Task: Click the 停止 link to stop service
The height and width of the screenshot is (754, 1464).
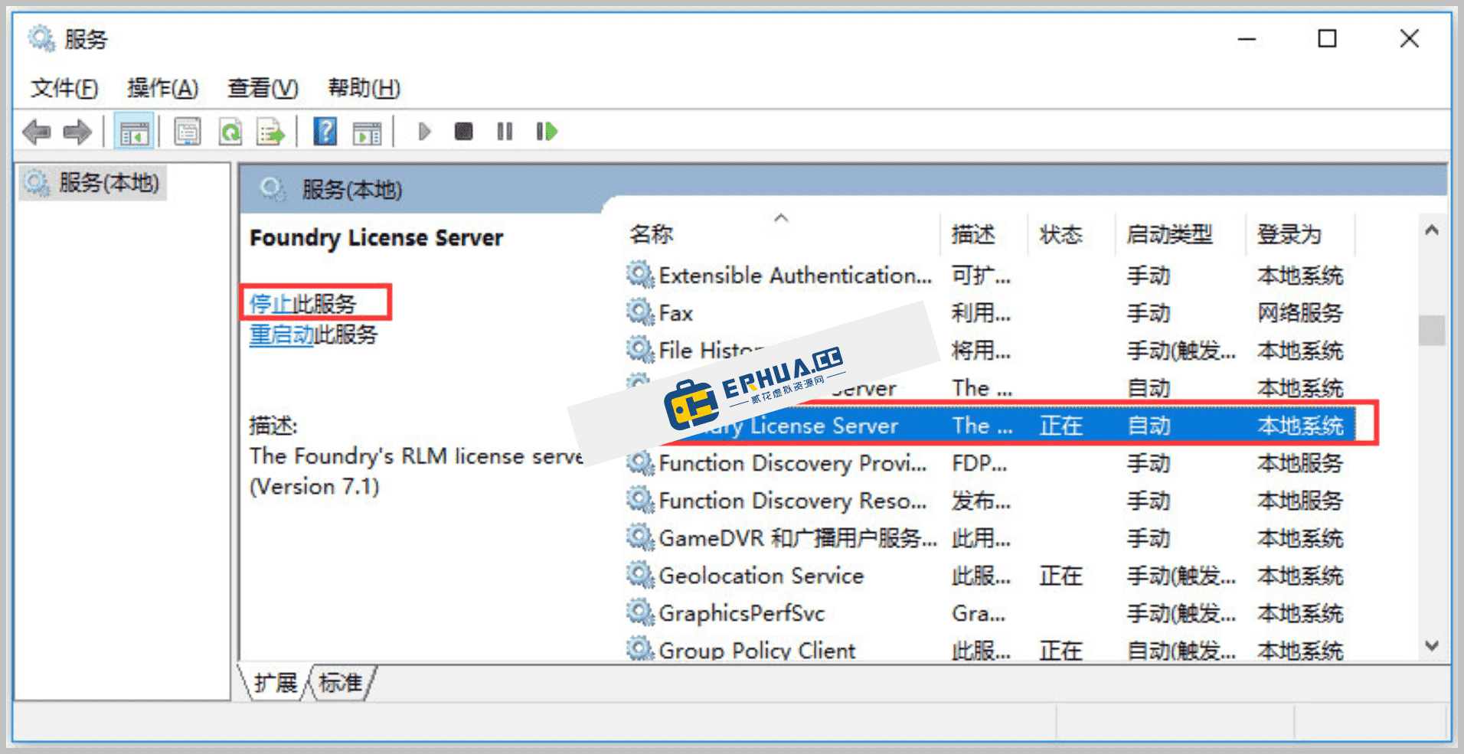Action: tap(270, 304)
